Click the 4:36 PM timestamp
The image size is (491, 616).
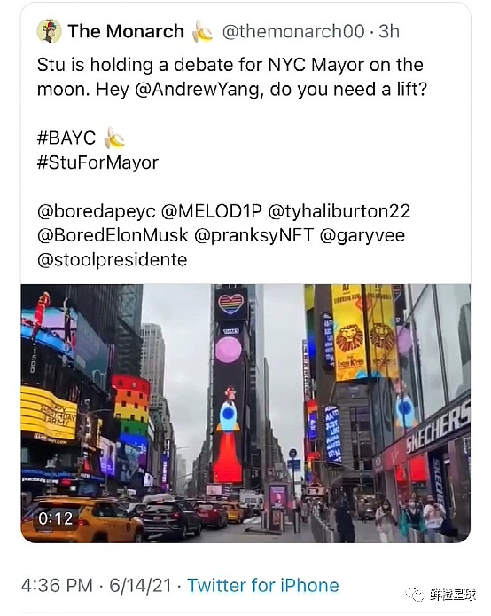tap(57, 585)
